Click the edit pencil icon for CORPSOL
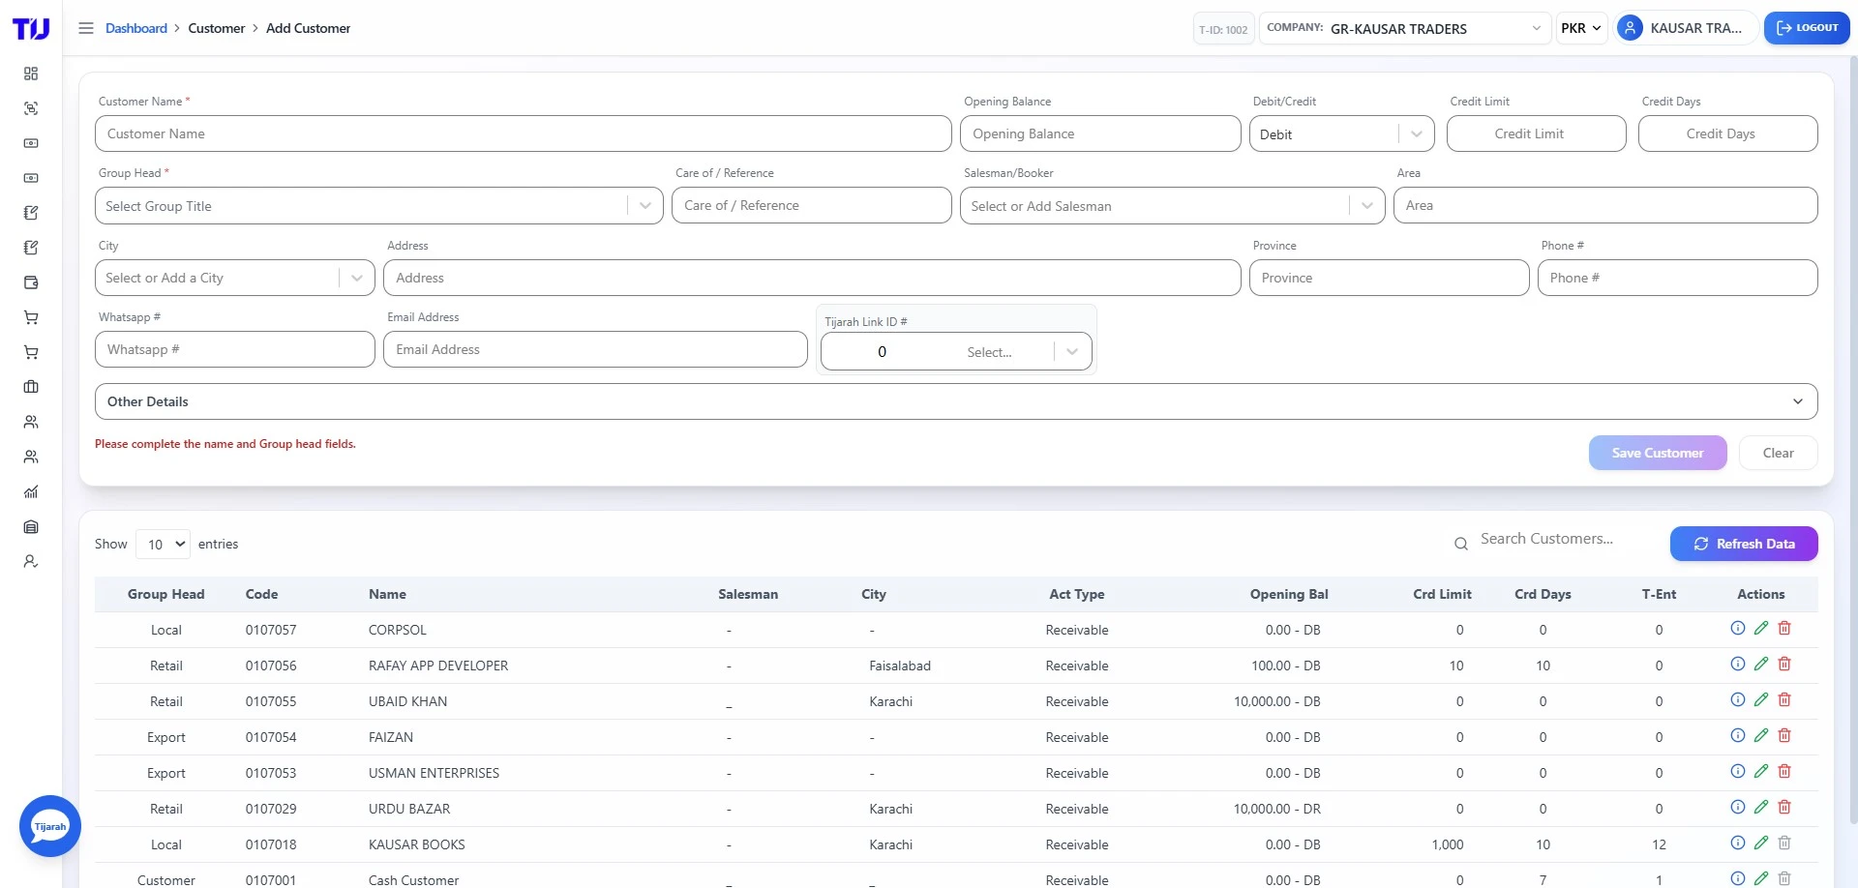Image resolution: width=1858 pixels, height=888 pixels. click(1761, 628)
